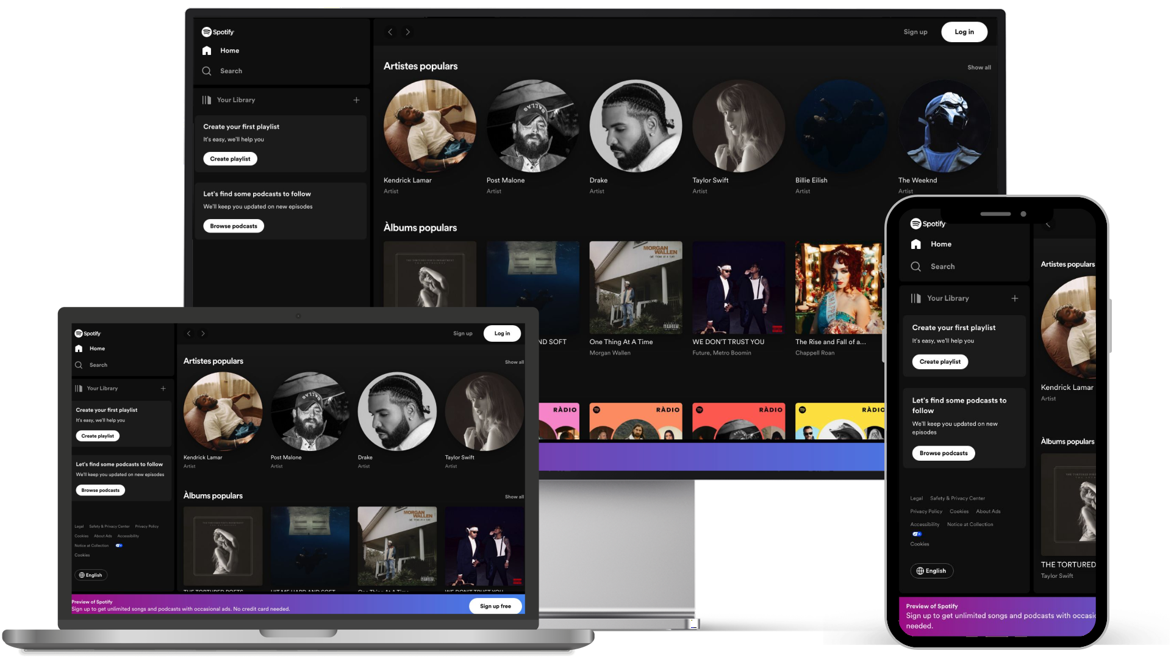Click Browse podcasts on the phone
1171x659 pixels.
tap(944, 453)
